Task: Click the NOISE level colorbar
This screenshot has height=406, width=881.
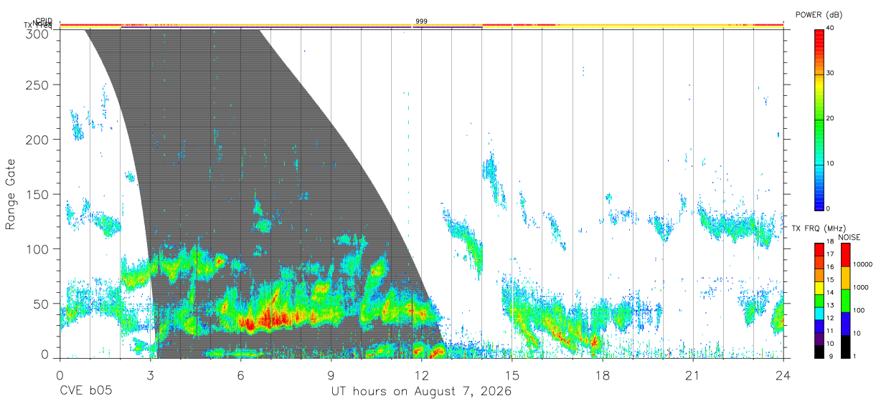Action: coord(846,301)
